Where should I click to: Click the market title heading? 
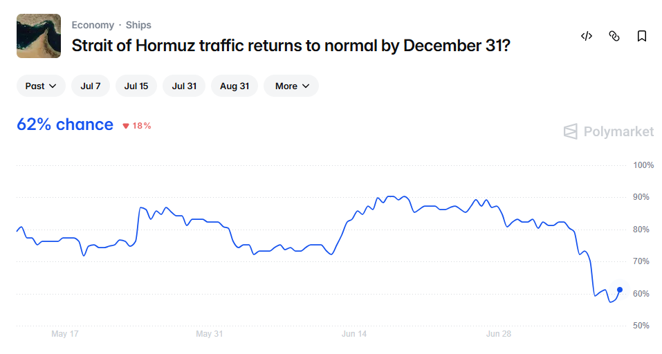click(291, 46)
